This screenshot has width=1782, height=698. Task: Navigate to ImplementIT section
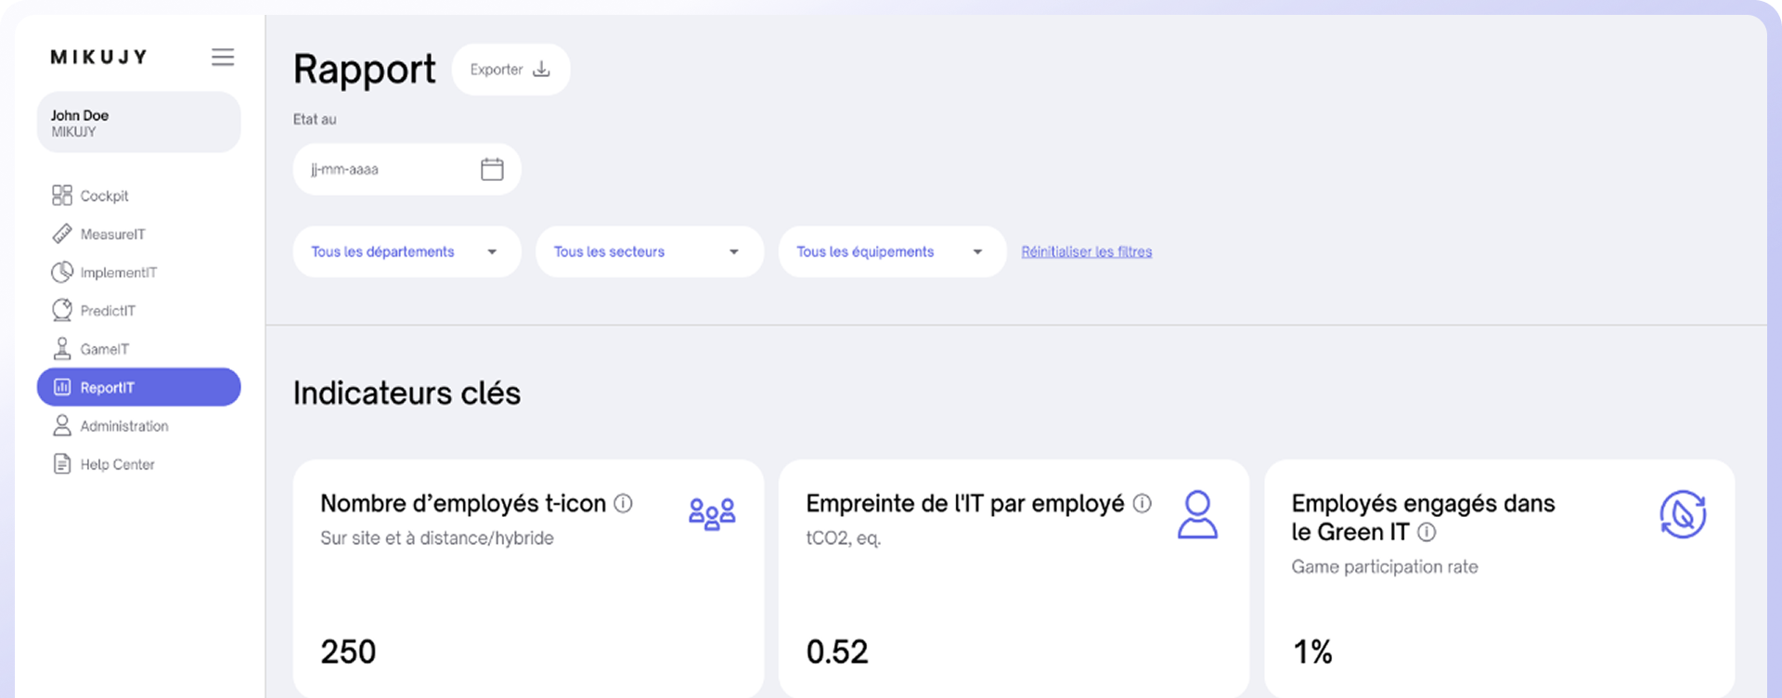[118, 273]
